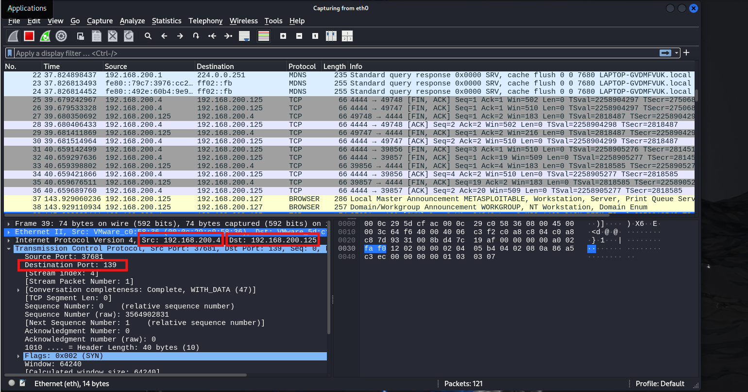
Task: Select packet 31 in the list
Action: point(349,149)
